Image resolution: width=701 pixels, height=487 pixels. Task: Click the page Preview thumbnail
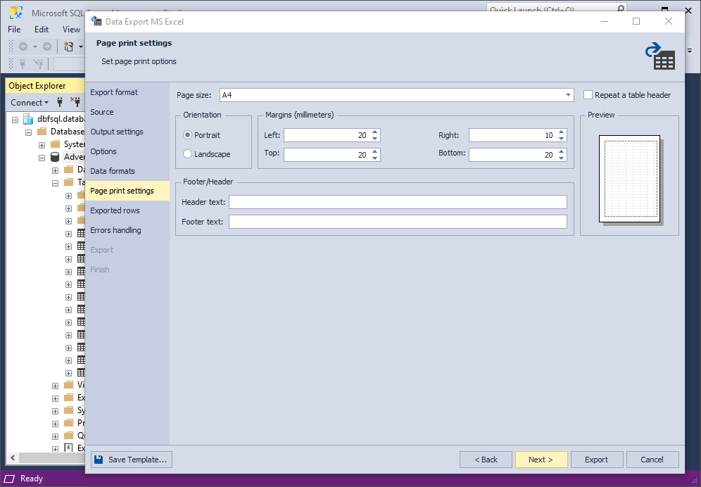point(630,179)
